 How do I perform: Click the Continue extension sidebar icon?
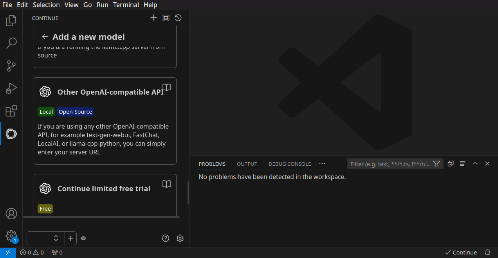pyautogui.click(x=11, y=134)
